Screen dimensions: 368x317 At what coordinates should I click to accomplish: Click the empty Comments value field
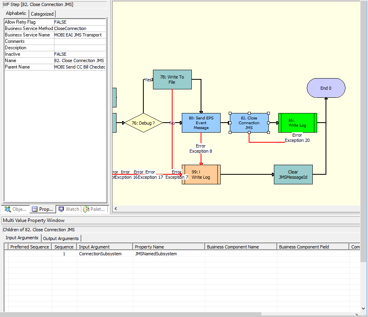pos(80,41)
